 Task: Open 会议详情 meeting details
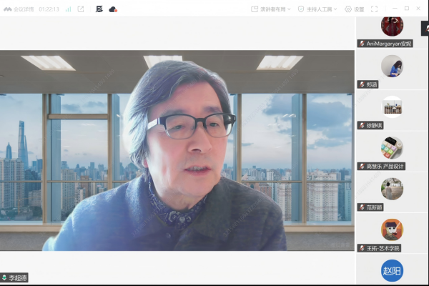[23, 9]
